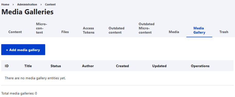Click the Author column header

(x=88, y=66)
